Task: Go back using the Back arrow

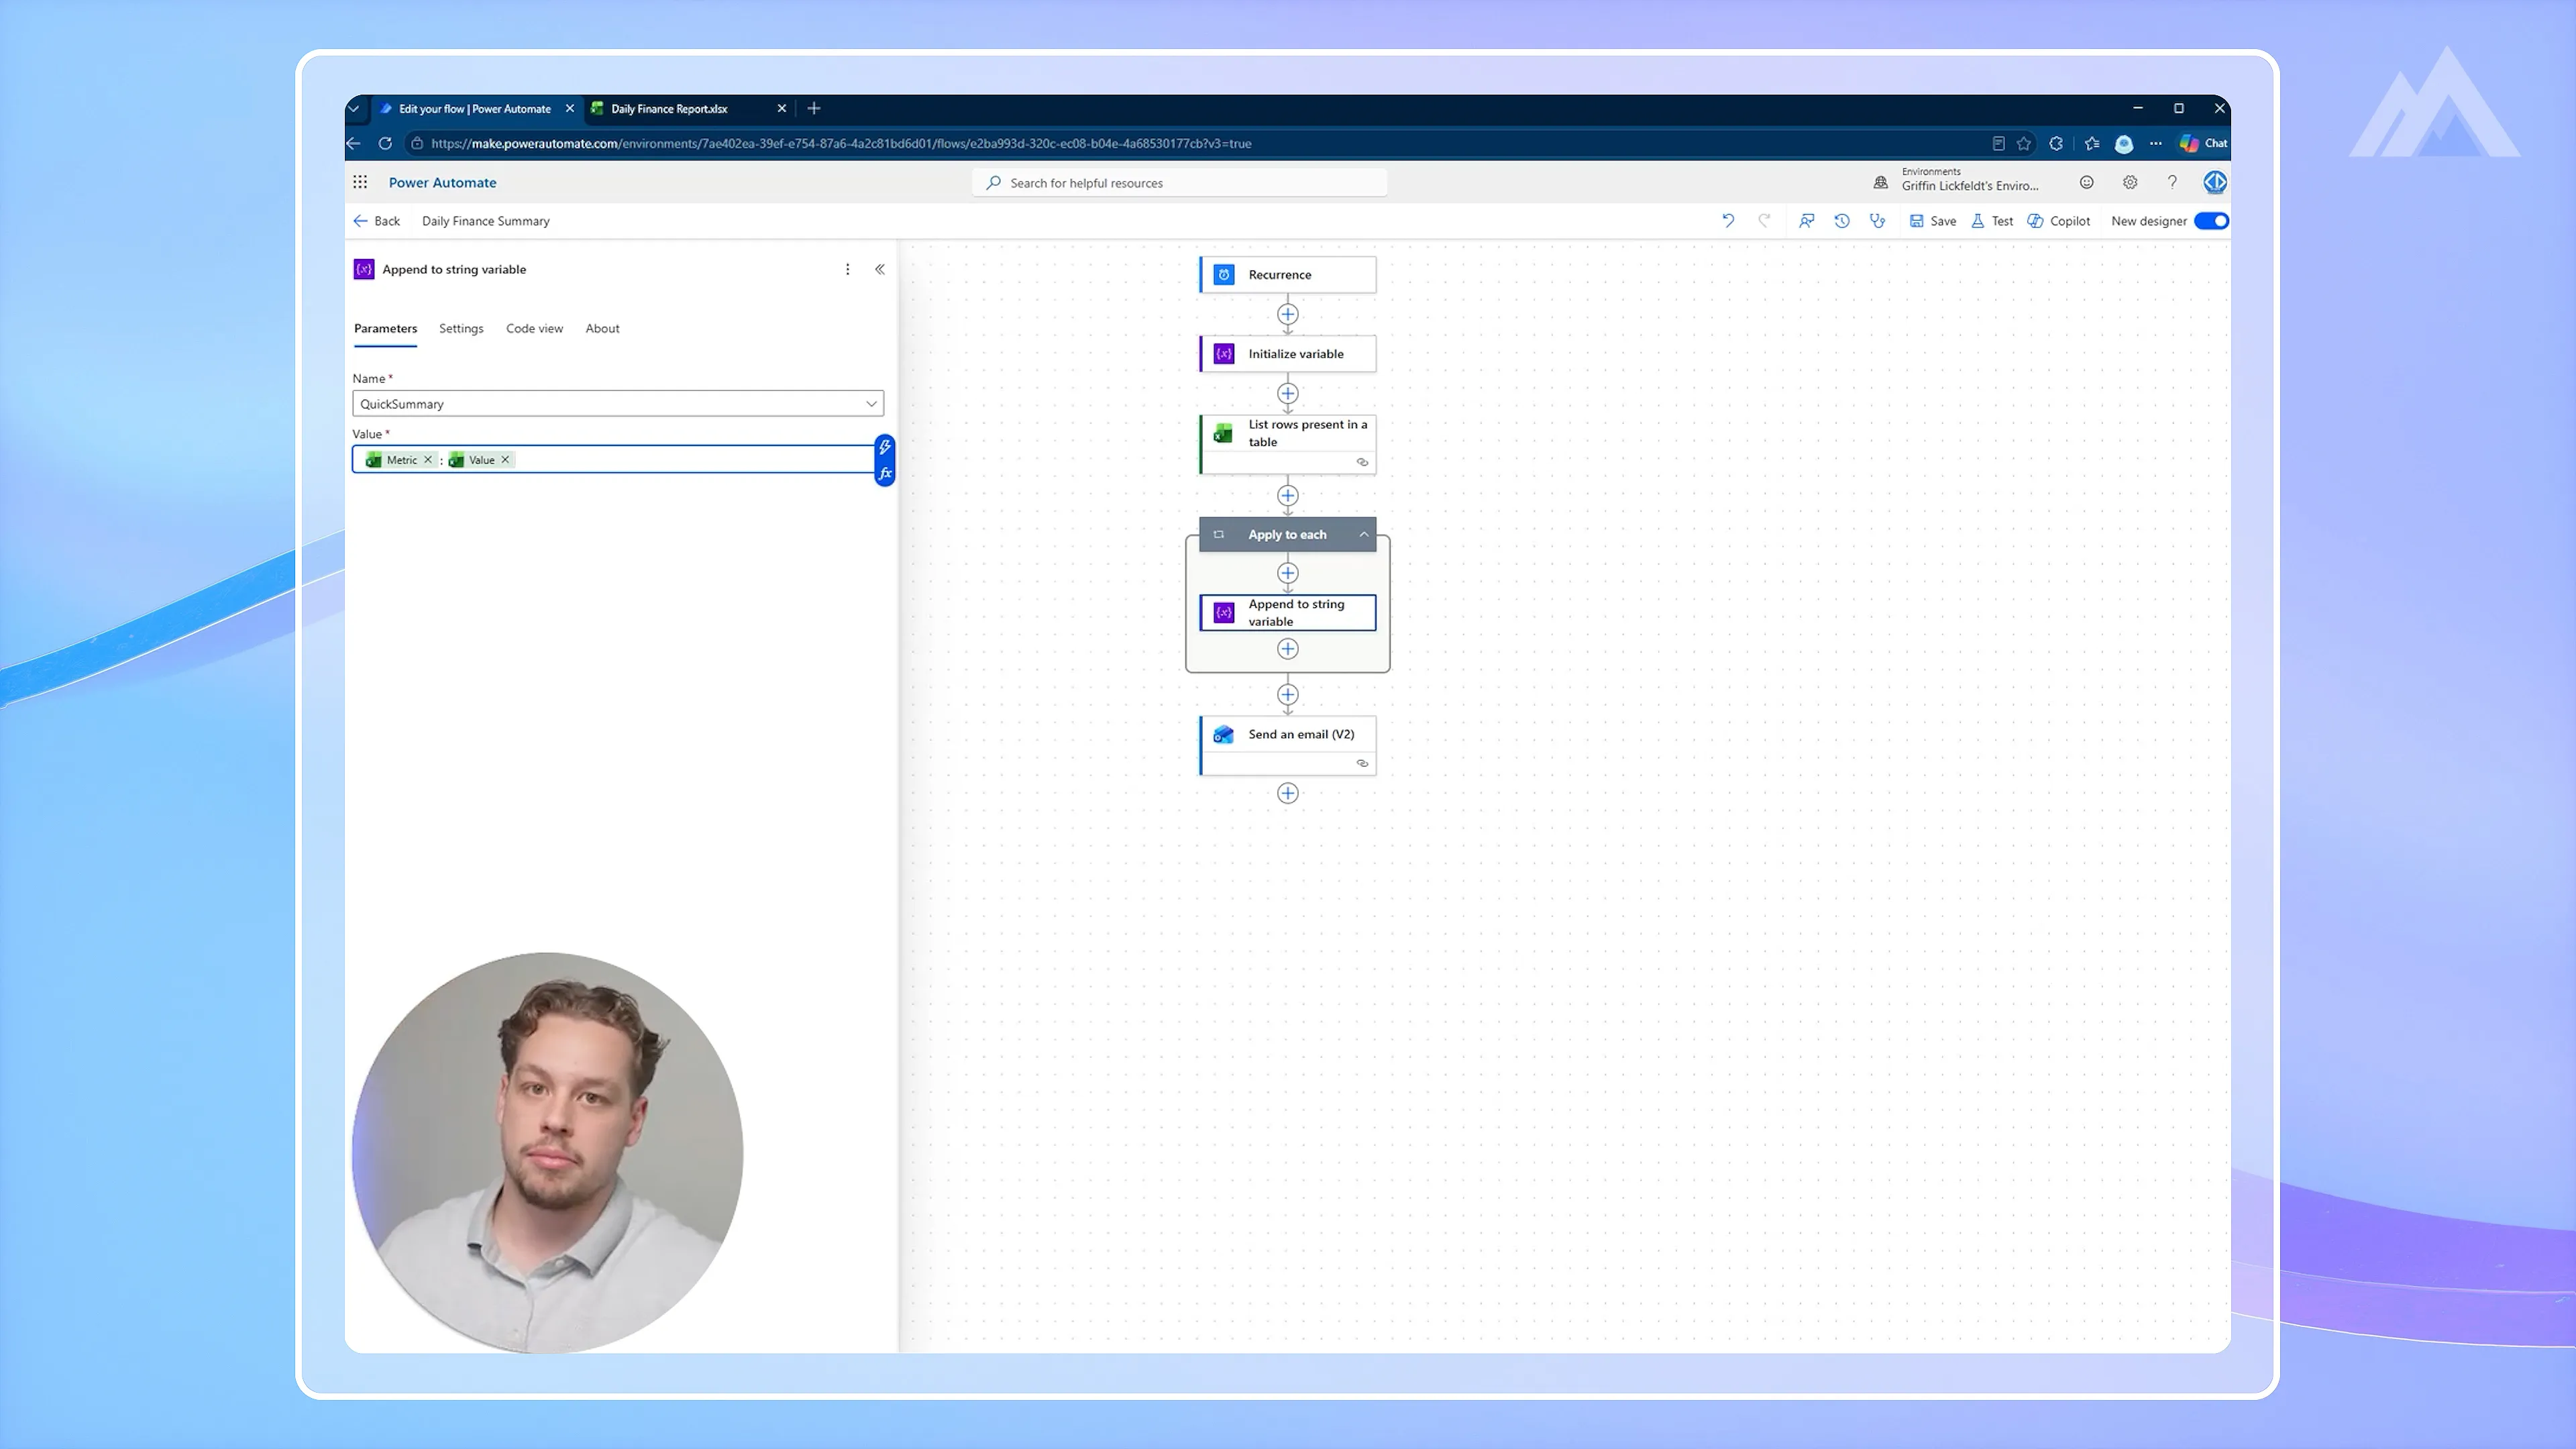Action: (376, 221)
